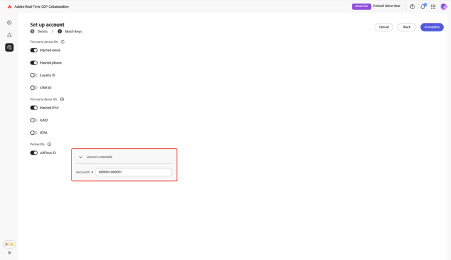Click the Default Advertiser label
Screen dimensions: 451x260
(387, 6)
